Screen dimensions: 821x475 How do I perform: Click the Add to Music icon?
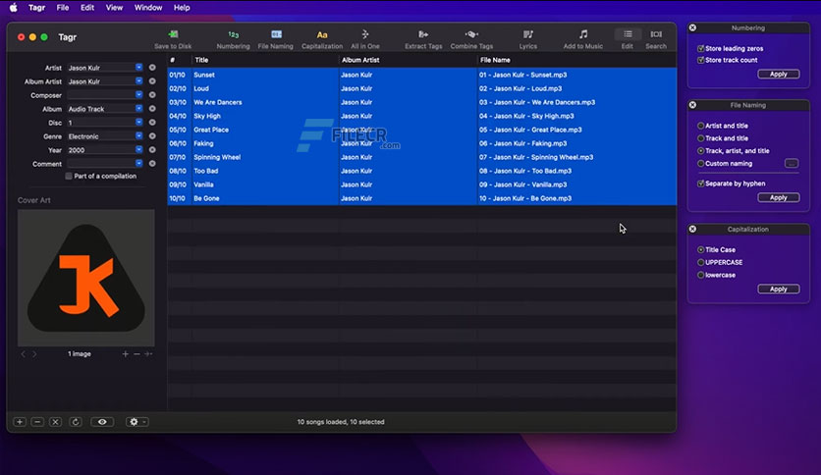(x=582, y=34)
